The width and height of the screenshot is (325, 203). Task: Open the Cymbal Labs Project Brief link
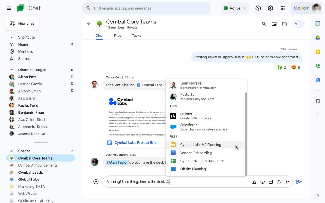click(136, 143)
